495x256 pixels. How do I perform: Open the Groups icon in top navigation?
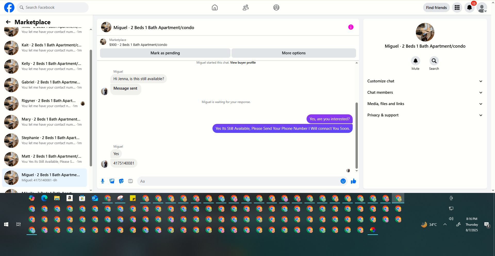(x=276, y=7)
